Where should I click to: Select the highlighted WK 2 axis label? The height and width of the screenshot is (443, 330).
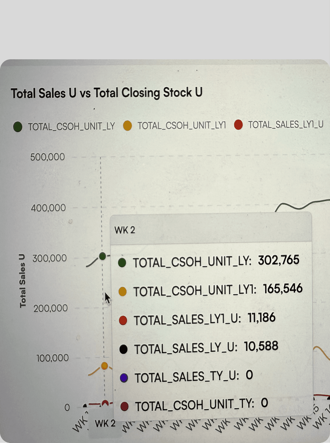point(105,424)
